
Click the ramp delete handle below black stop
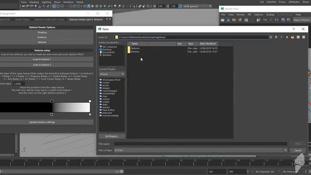coord(52,114)
